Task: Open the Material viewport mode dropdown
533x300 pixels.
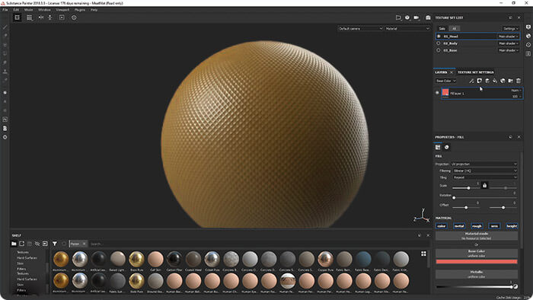Action: 407,28
